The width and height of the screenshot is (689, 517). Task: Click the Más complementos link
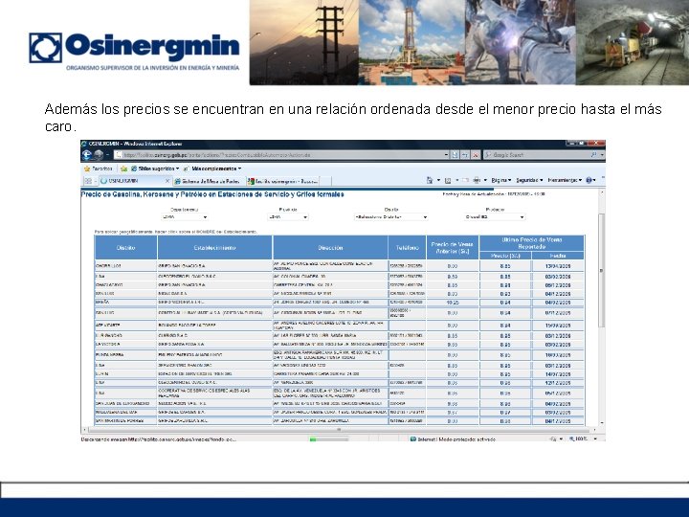coord(212,169)
